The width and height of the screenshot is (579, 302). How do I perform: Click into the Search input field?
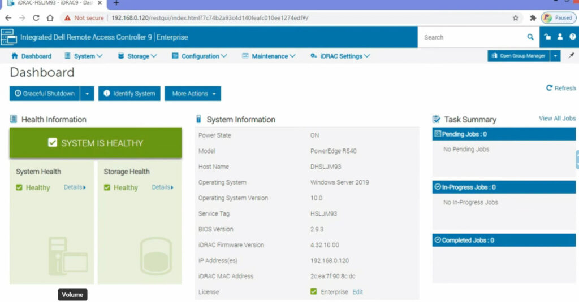pos(473,37)
